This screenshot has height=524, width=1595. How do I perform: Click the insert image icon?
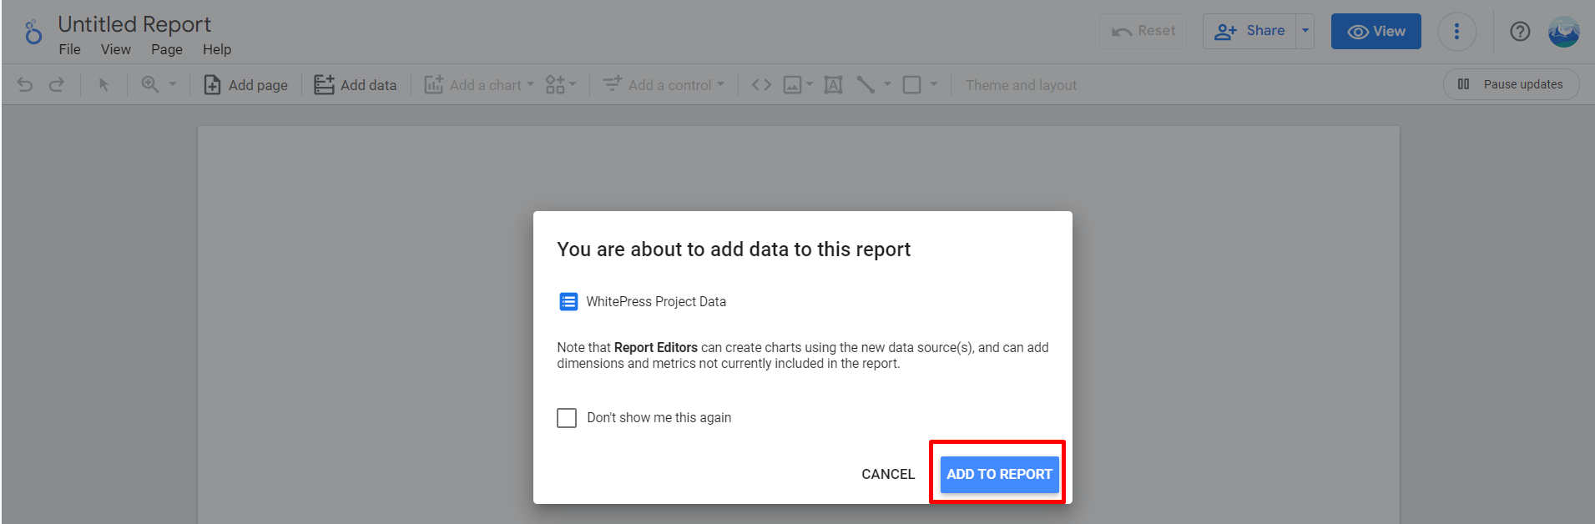click(792, 85)
